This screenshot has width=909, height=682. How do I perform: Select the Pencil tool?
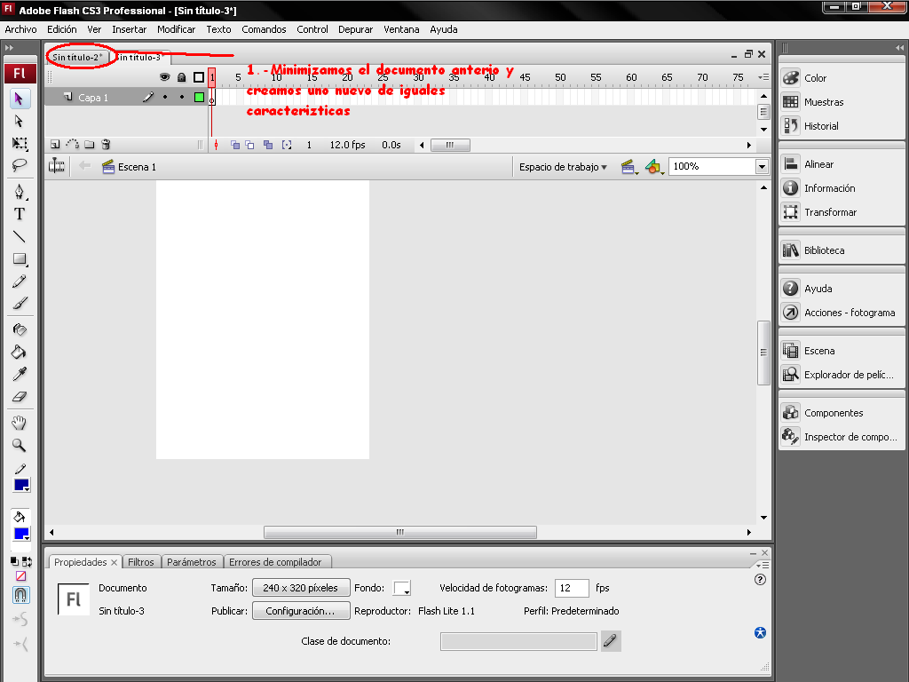(x=20, y=282)
